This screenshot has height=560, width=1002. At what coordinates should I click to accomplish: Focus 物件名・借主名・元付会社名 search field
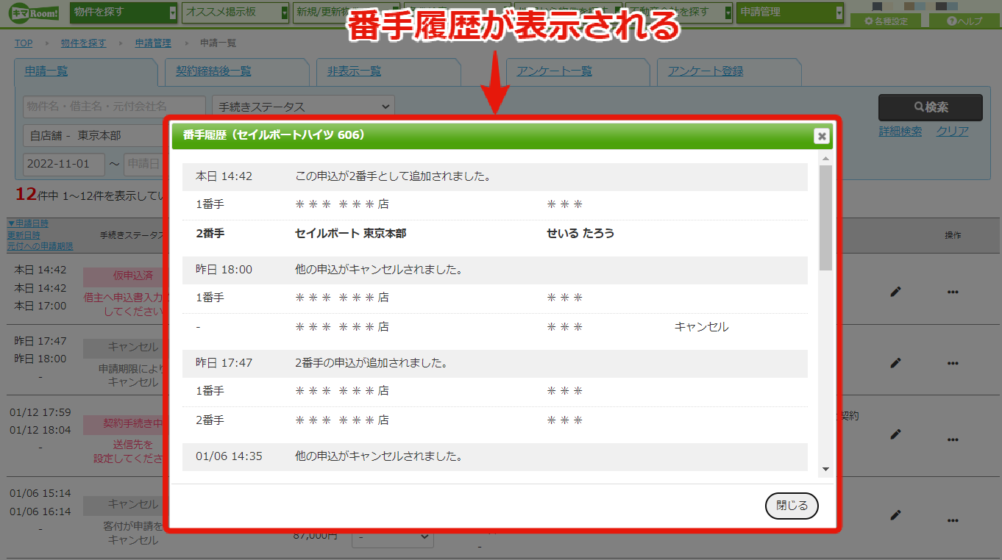(114, 107)
